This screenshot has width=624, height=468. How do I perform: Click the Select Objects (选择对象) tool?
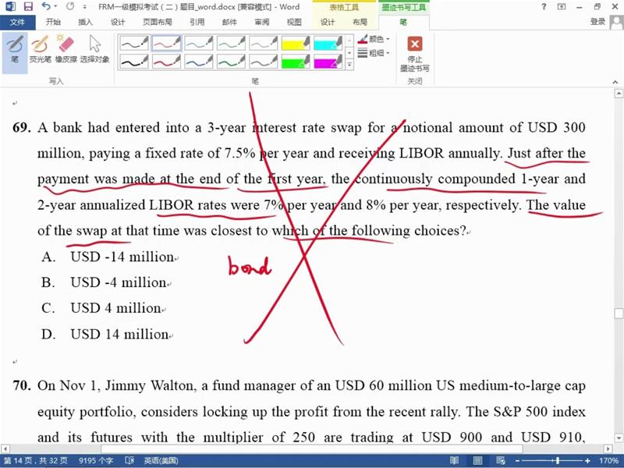pos(95,49)
